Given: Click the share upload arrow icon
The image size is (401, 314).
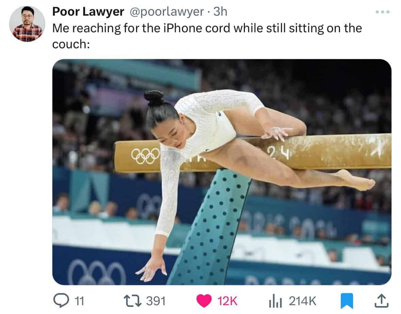Looking at the screenshot, I should tap(382, 301).
